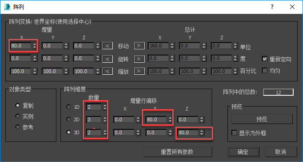Screen dimensions: 303x162
Task: Click total Scale X field
Action: [158, 71]
